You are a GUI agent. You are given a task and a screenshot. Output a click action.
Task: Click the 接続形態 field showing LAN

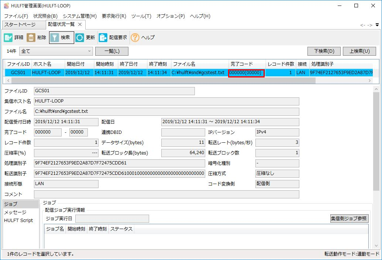point(66,184)
